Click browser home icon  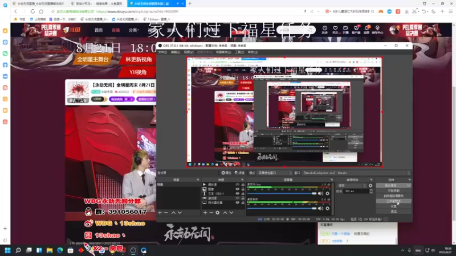point(41,11)
